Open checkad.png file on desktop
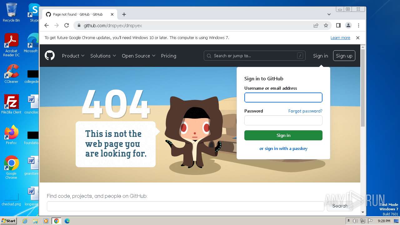The width and height of the screenshot is (400, 225). pos(11,199)
